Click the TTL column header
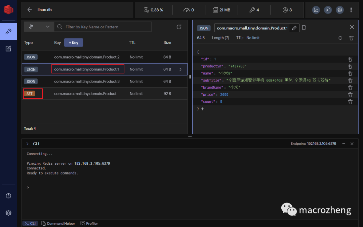Screen dimensions: 363x227 point(132,43)
